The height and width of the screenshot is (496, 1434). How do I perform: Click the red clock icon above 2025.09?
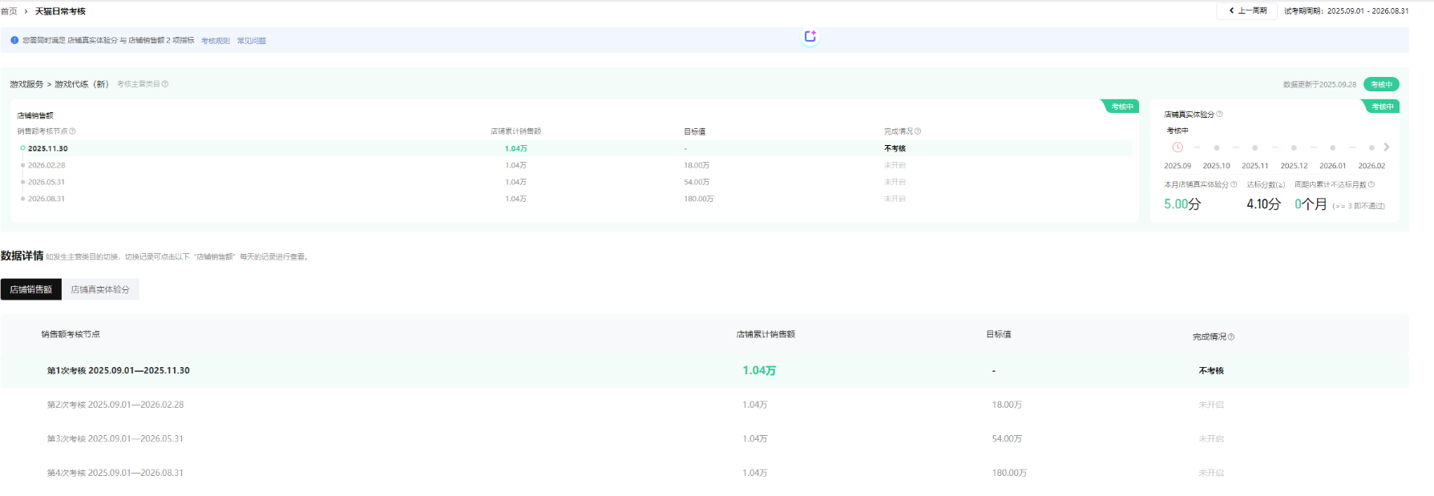pos(1177,147)
